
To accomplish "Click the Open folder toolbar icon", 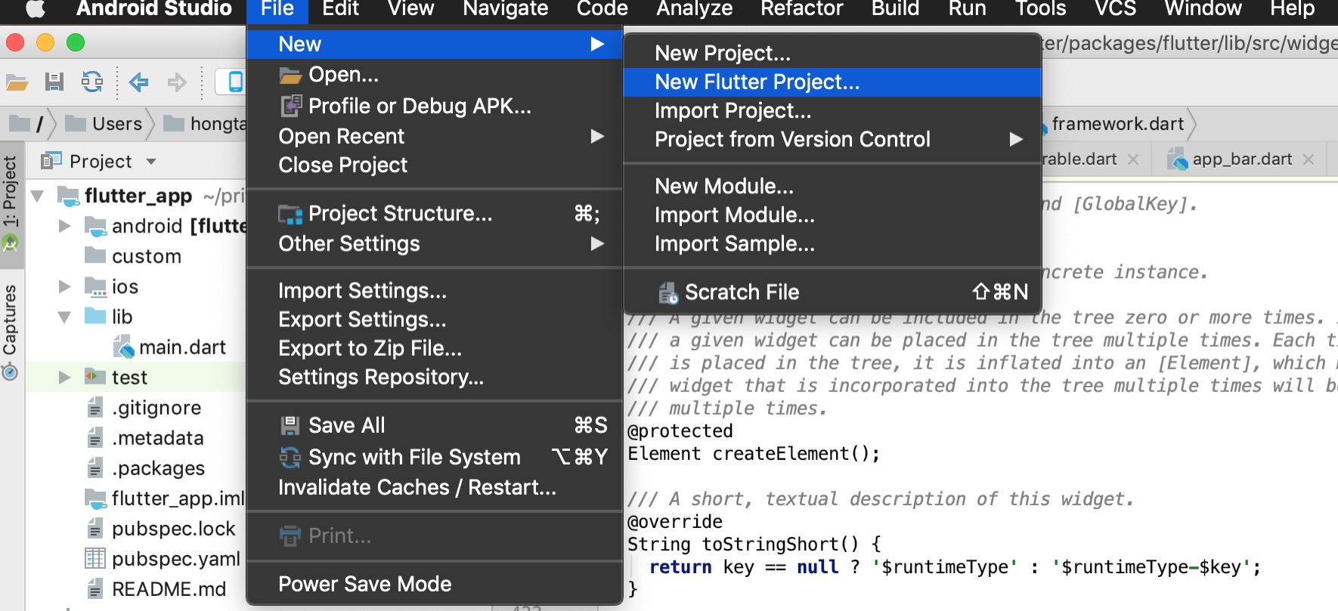I will [17, 82].
